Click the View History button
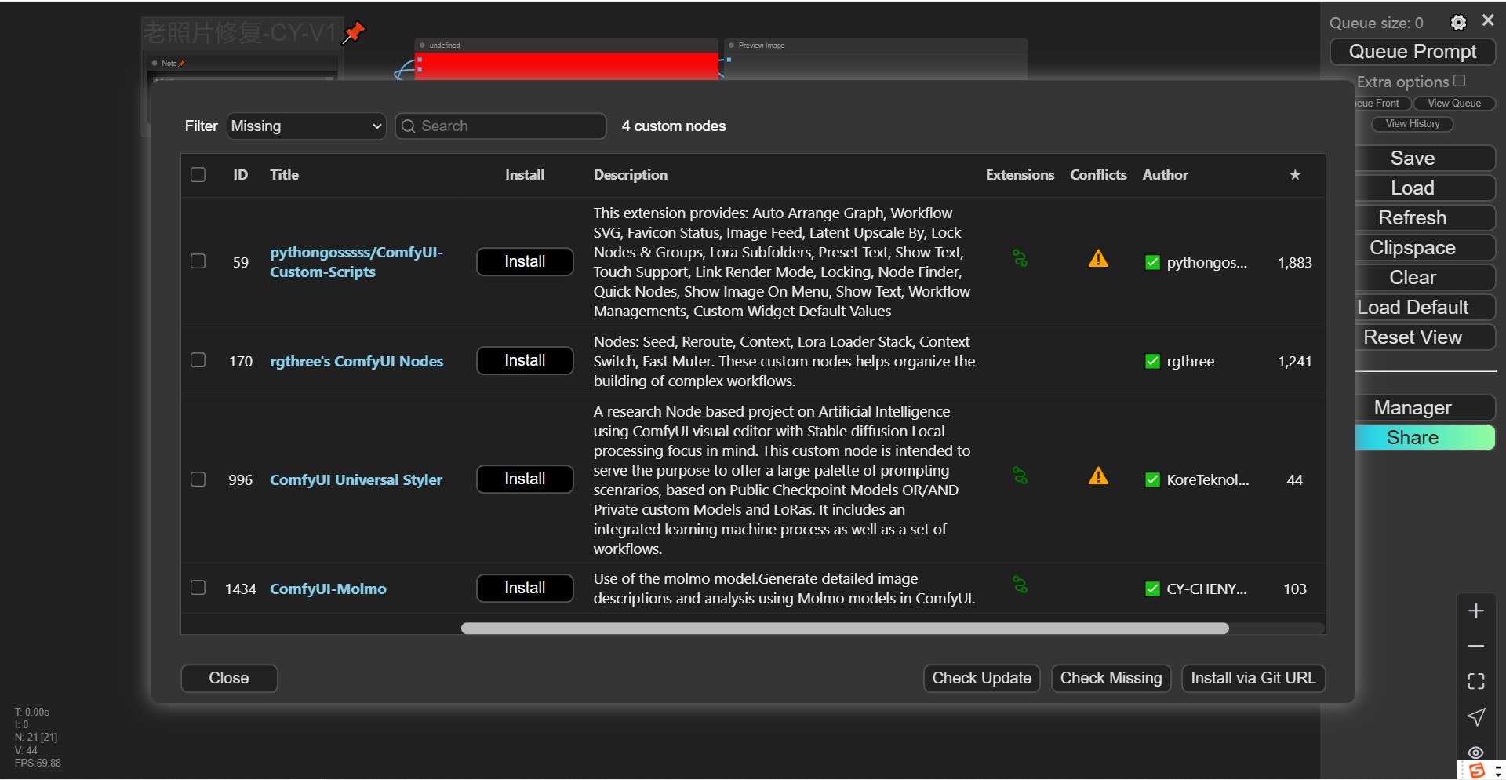The width and height of the screenshot is (1506, 780). pos(1413,124)
